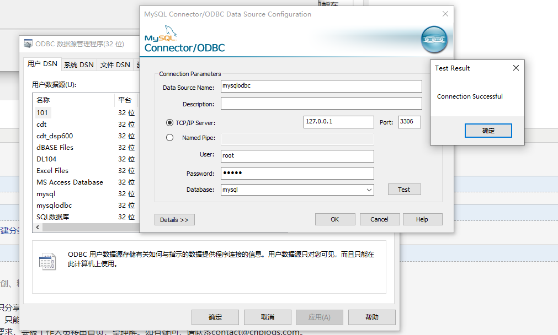Image resolution: width=558 pixels, height=335 pixels.
Task: Click the Port number field
Action: pos(409,122)
